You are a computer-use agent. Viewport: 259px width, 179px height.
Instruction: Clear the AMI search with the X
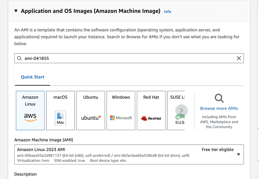[x=239, y=58]
